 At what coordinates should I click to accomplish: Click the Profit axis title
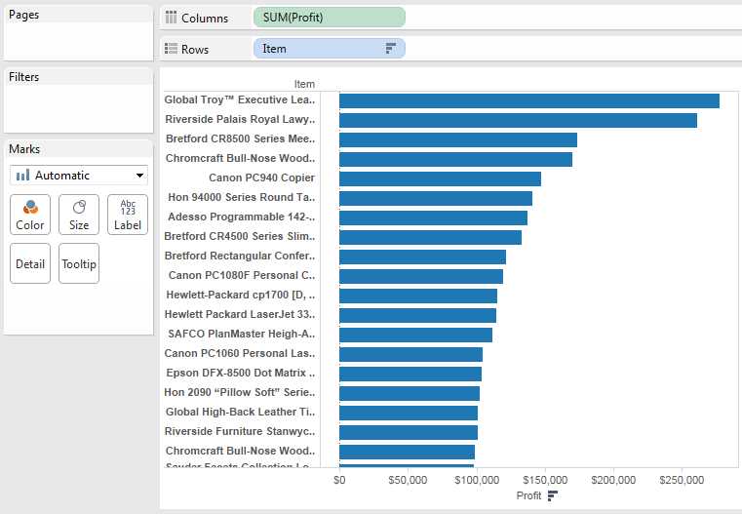528,495
